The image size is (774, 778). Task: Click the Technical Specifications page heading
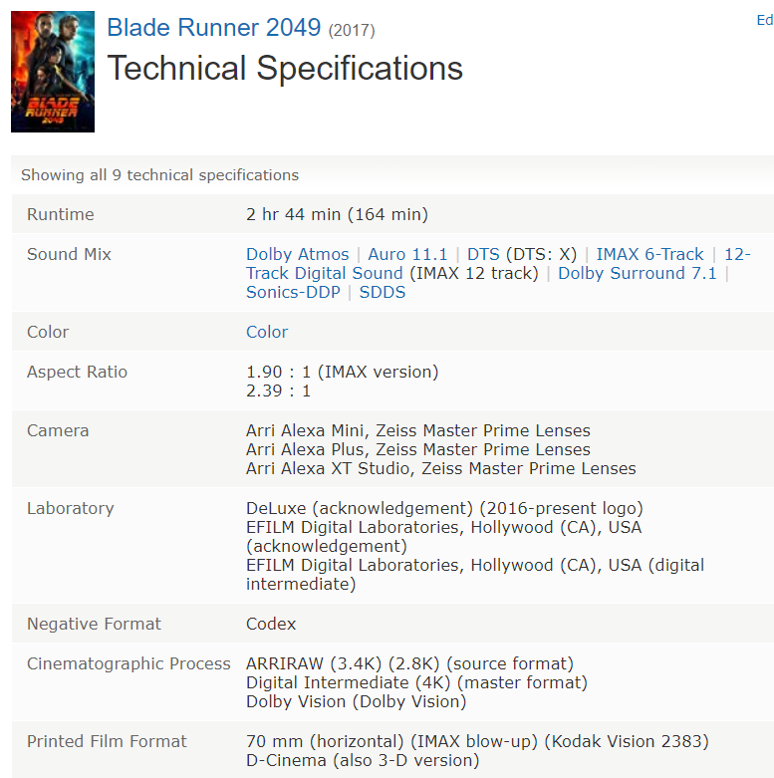285,68
